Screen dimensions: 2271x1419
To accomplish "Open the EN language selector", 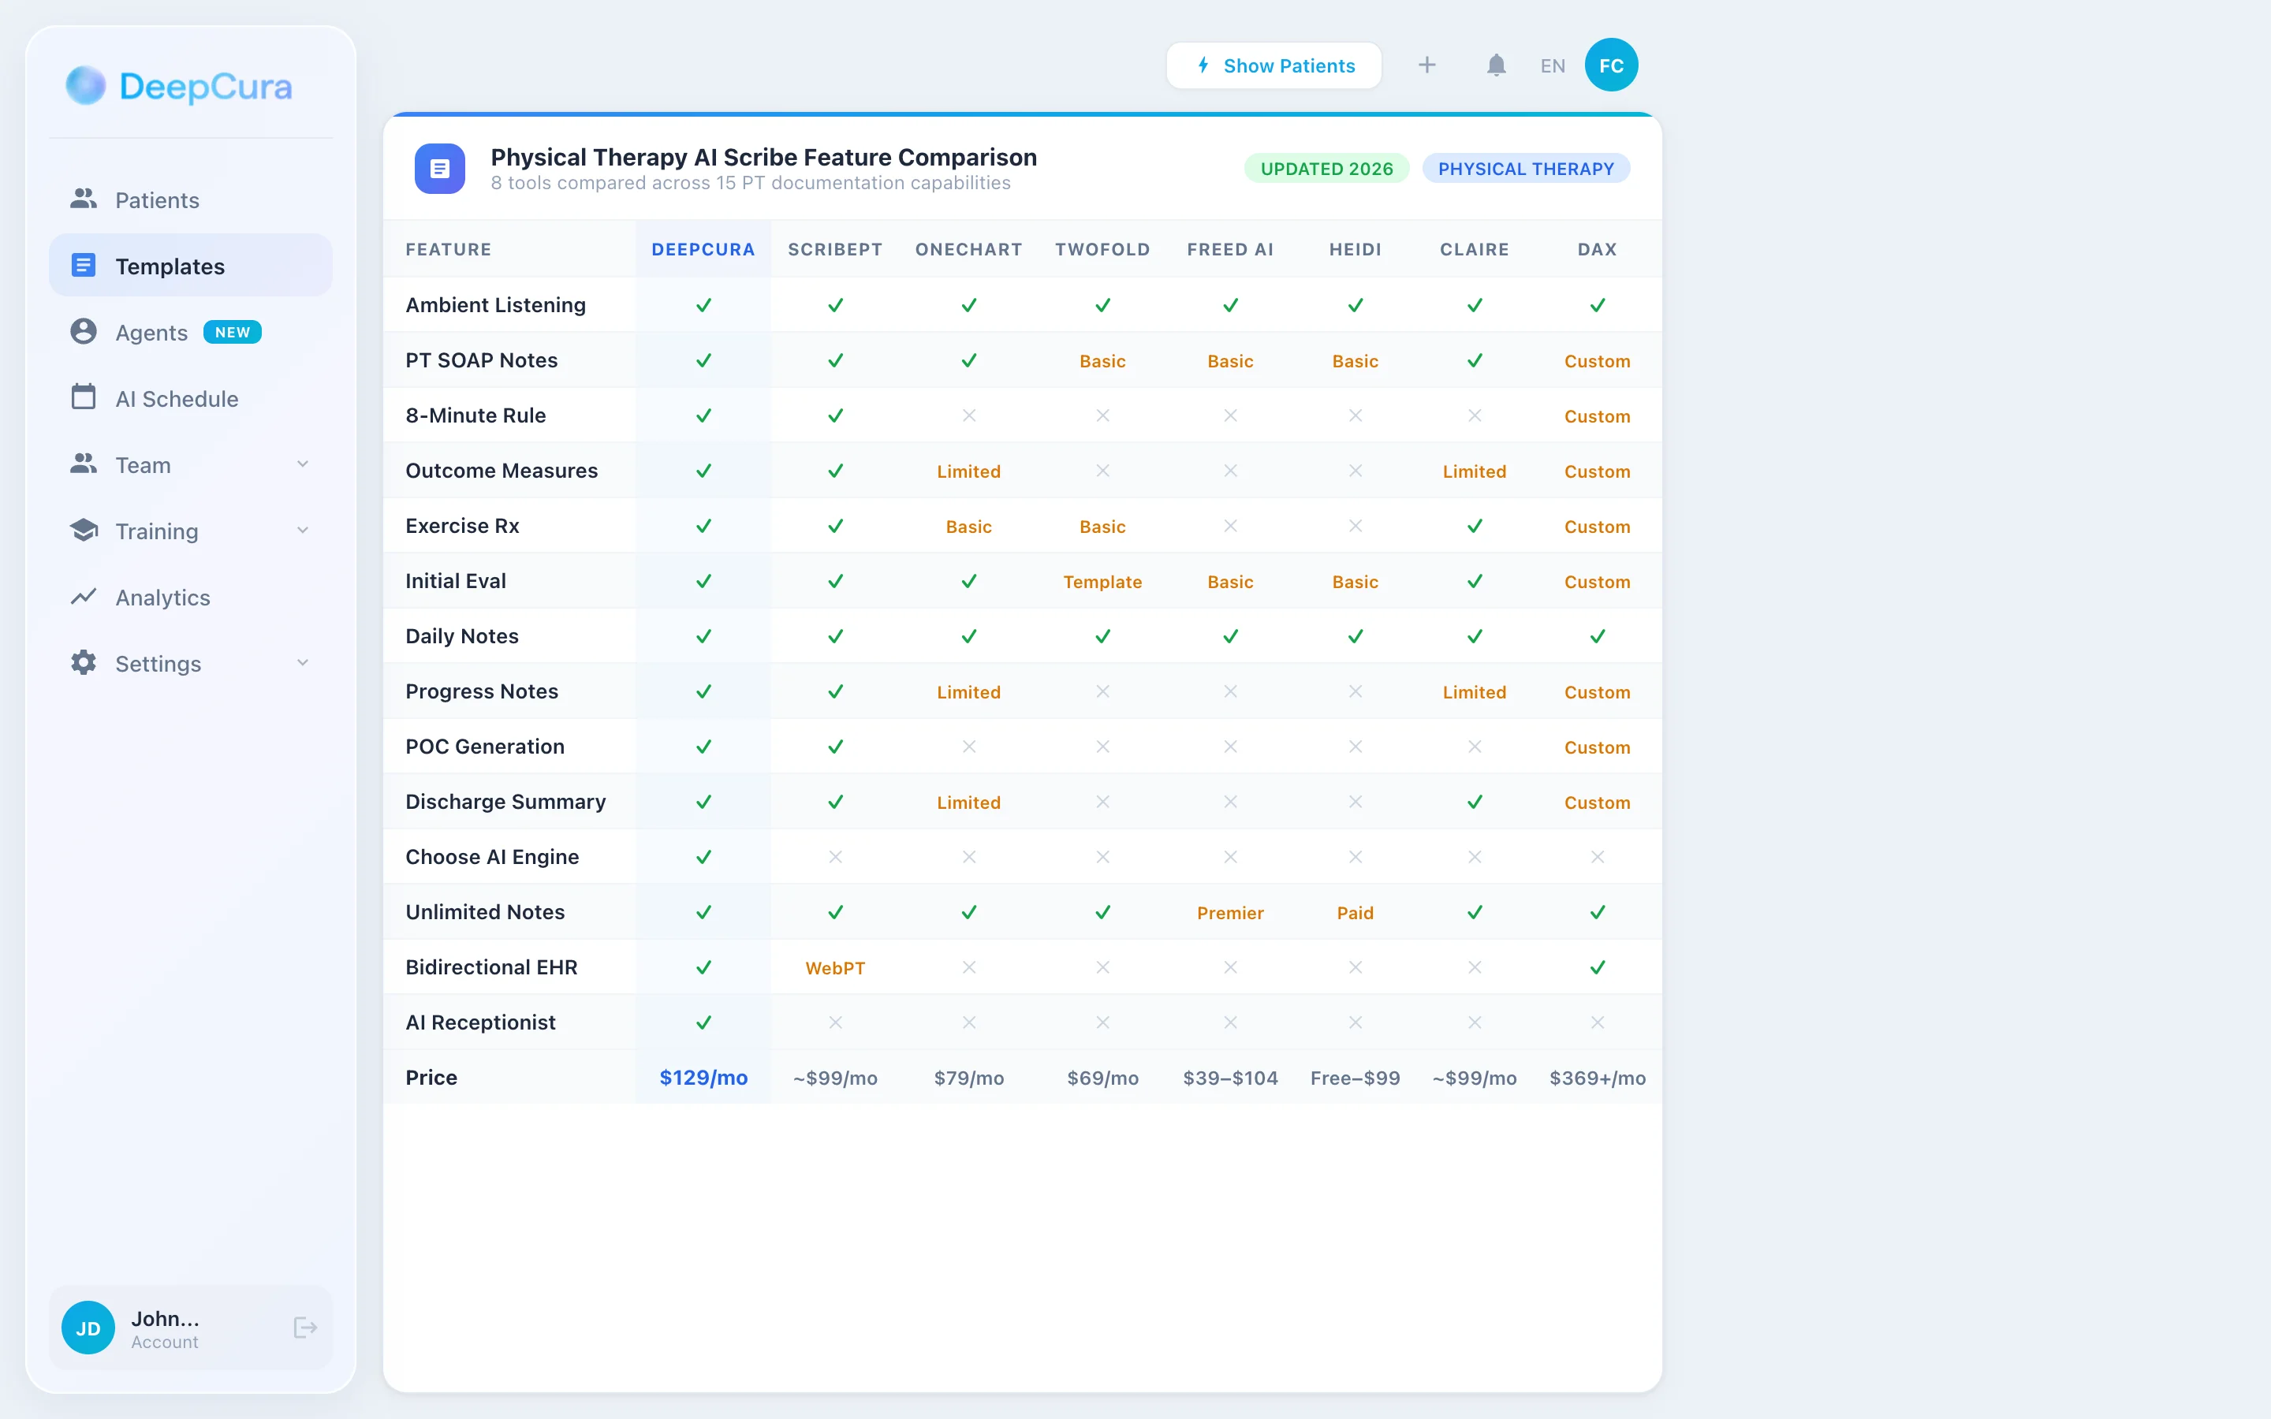I will coord(1552,65).
